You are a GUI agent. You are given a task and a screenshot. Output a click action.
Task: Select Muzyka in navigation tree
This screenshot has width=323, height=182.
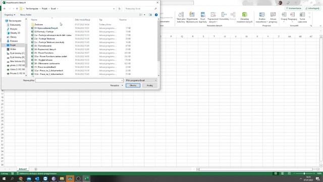tap(14, 29)
